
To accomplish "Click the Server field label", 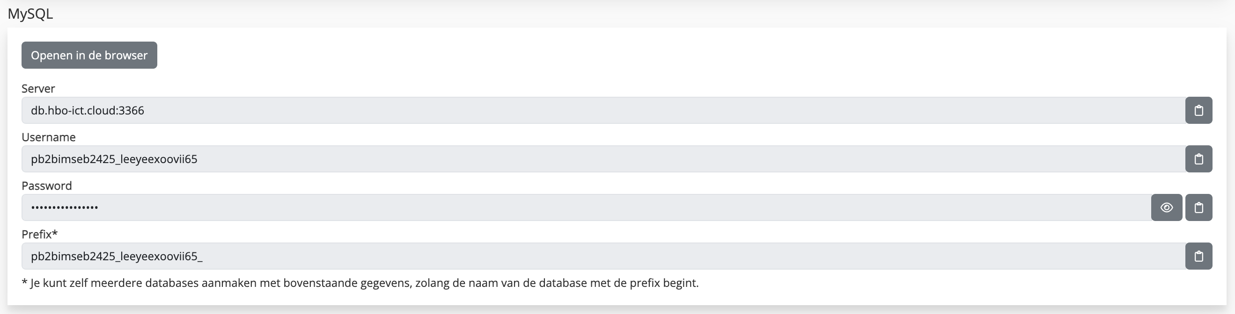I will [x=38, y=89].
